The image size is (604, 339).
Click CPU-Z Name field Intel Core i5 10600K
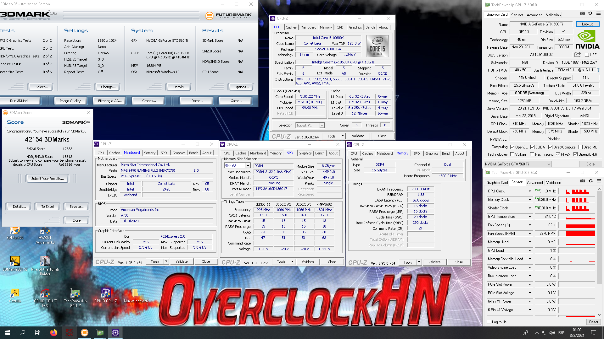point(328,38)
